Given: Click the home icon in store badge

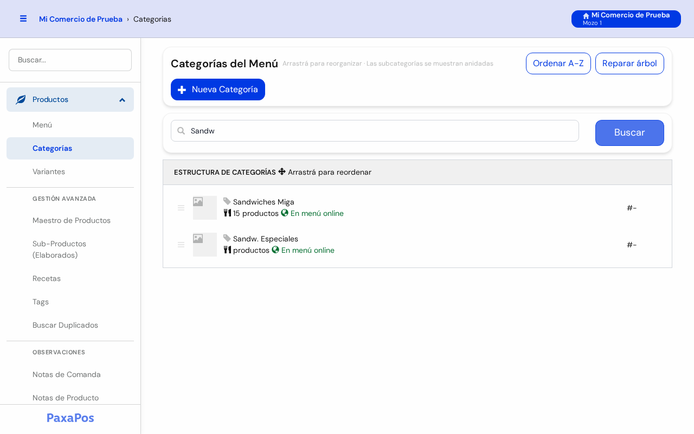Looking at the screenshot, I should pyautogui.click(x=586, y=16).
